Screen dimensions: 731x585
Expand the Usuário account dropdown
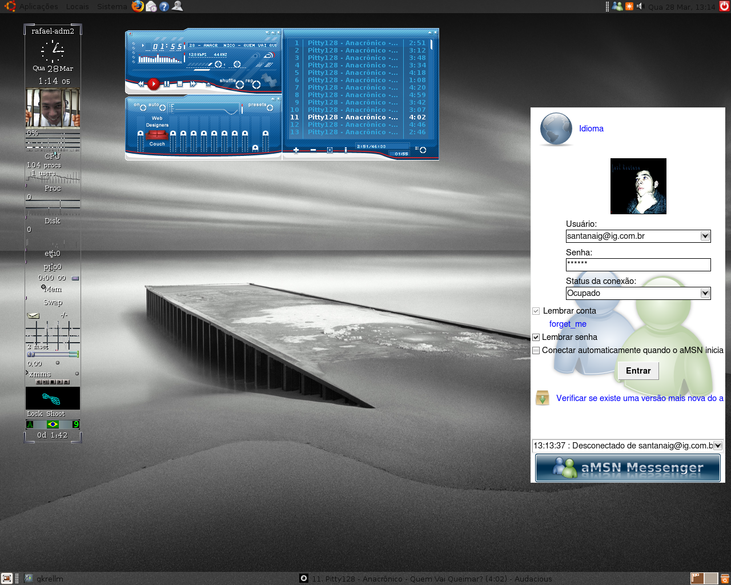[x=705, y=236]
